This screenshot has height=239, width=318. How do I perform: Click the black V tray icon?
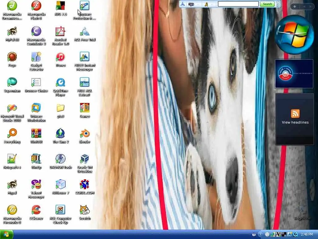coord(279,234)
